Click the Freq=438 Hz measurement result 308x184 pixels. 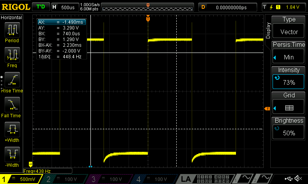coord(47,171)
